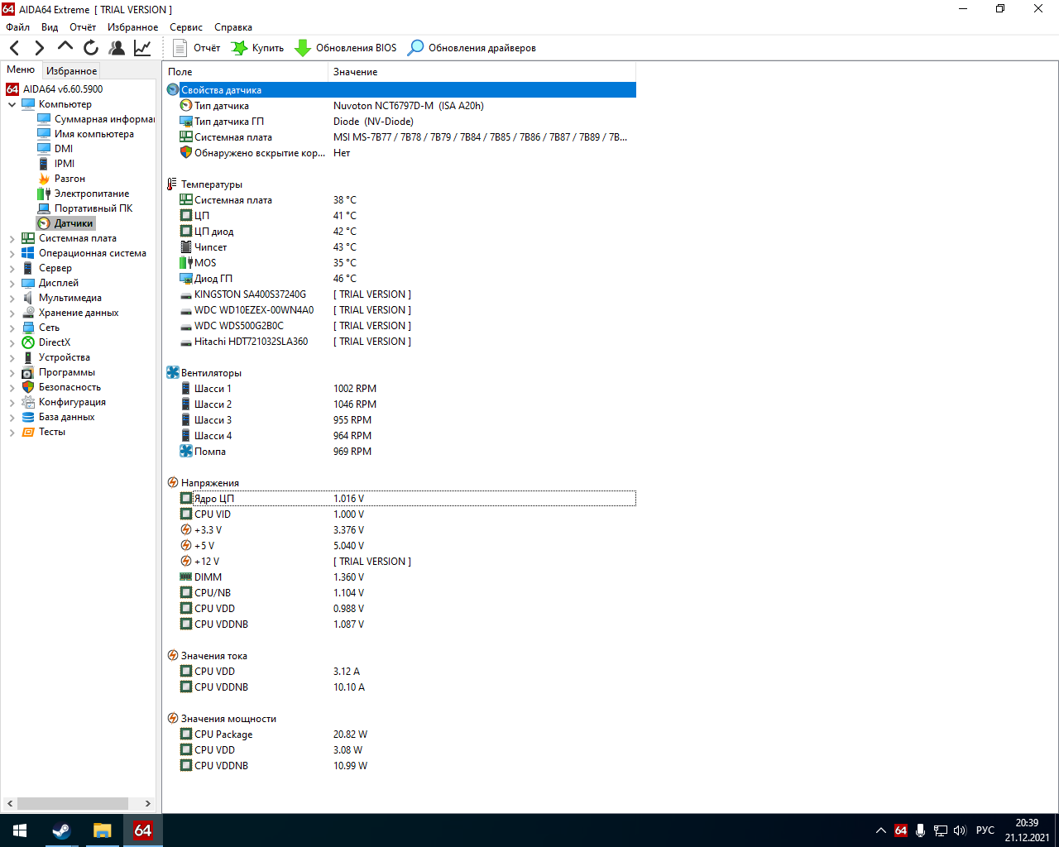This screenshot has height=847, width=1059.
Task: Switch to the Избранное tab in sidebar
Action: (x=71, y=71)
